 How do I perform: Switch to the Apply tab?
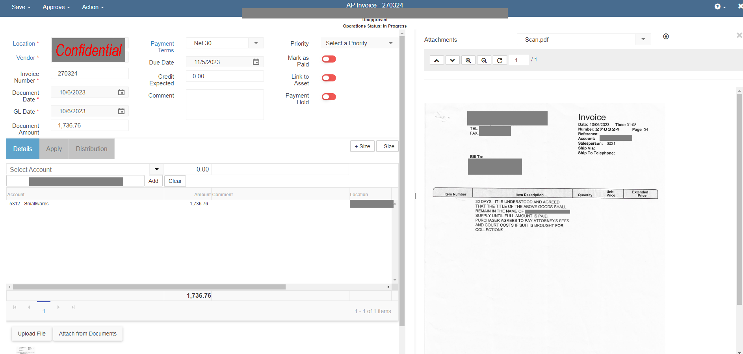54,149
